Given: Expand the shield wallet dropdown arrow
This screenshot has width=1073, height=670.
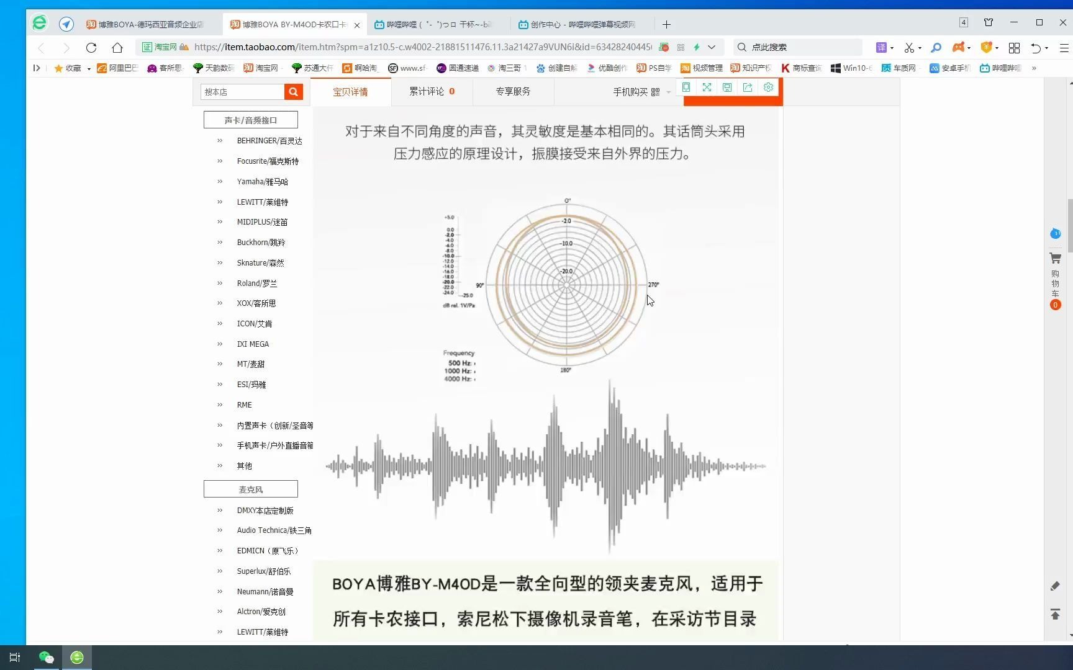Looking at the screenshot, I should [x=997, y=48].
